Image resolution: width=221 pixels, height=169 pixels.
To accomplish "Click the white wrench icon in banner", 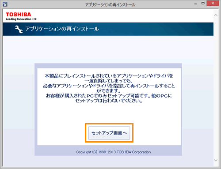I will [x=19, y=29].
